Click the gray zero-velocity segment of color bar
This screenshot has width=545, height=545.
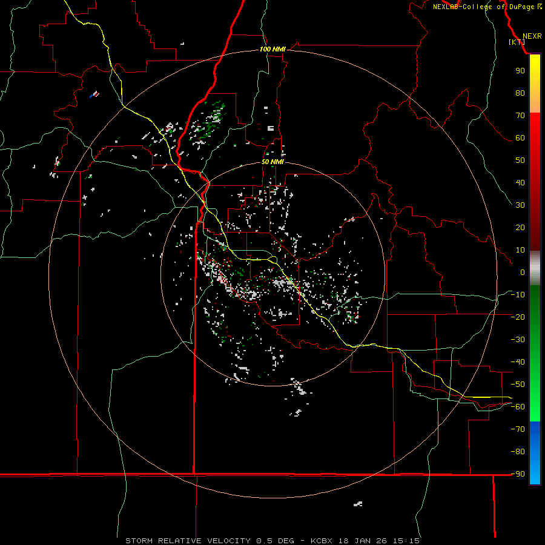tap(535, 268)
